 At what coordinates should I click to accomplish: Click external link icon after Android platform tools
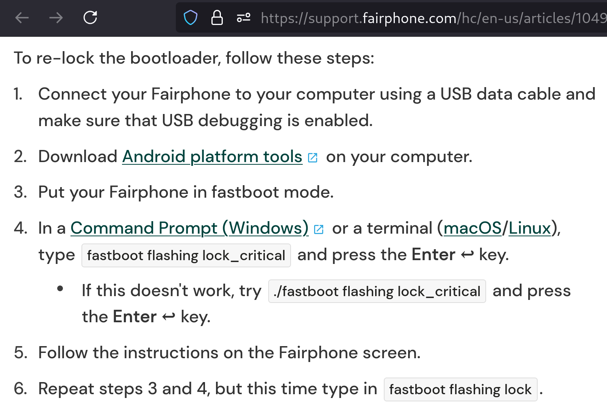point(313,158)
